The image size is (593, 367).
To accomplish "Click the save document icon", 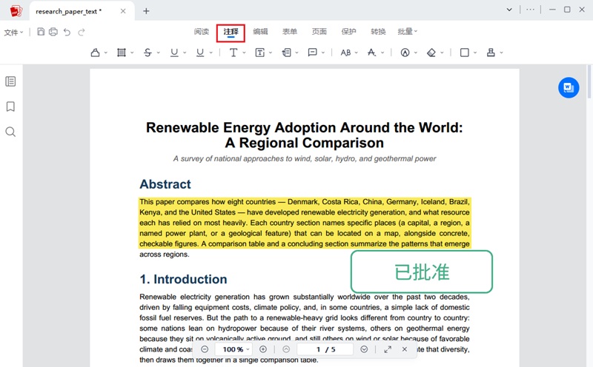I will coord(41,32).
